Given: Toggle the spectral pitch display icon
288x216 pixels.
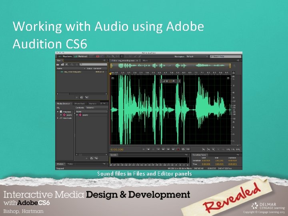Looking at the screenshot, I should pyautogui.click(x=102, y=56).
